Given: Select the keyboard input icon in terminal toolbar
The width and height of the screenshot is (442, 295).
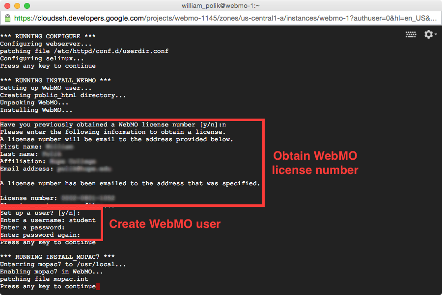Looking at the screenshot, I should click(x=411, y=34).
